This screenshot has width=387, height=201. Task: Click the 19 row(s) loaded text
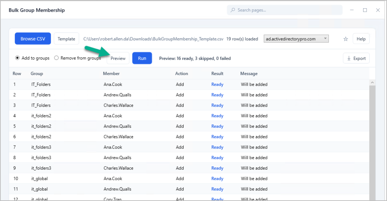[x=242, y=39]
